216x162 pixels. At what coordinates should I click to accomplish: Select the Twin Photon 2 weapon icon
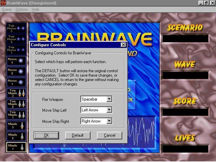pos(16,39)
